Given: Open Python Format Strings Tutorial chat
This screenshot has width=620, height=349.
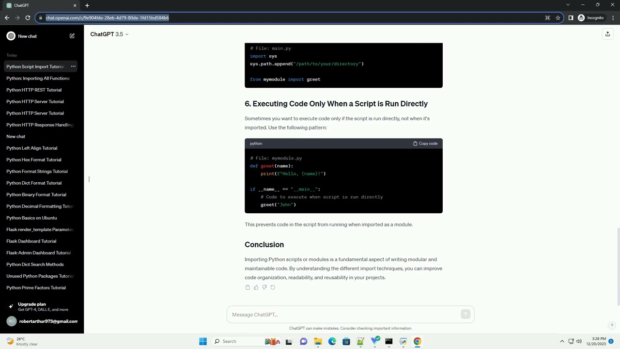Looking at the screenshot, I should pos(37,171).
